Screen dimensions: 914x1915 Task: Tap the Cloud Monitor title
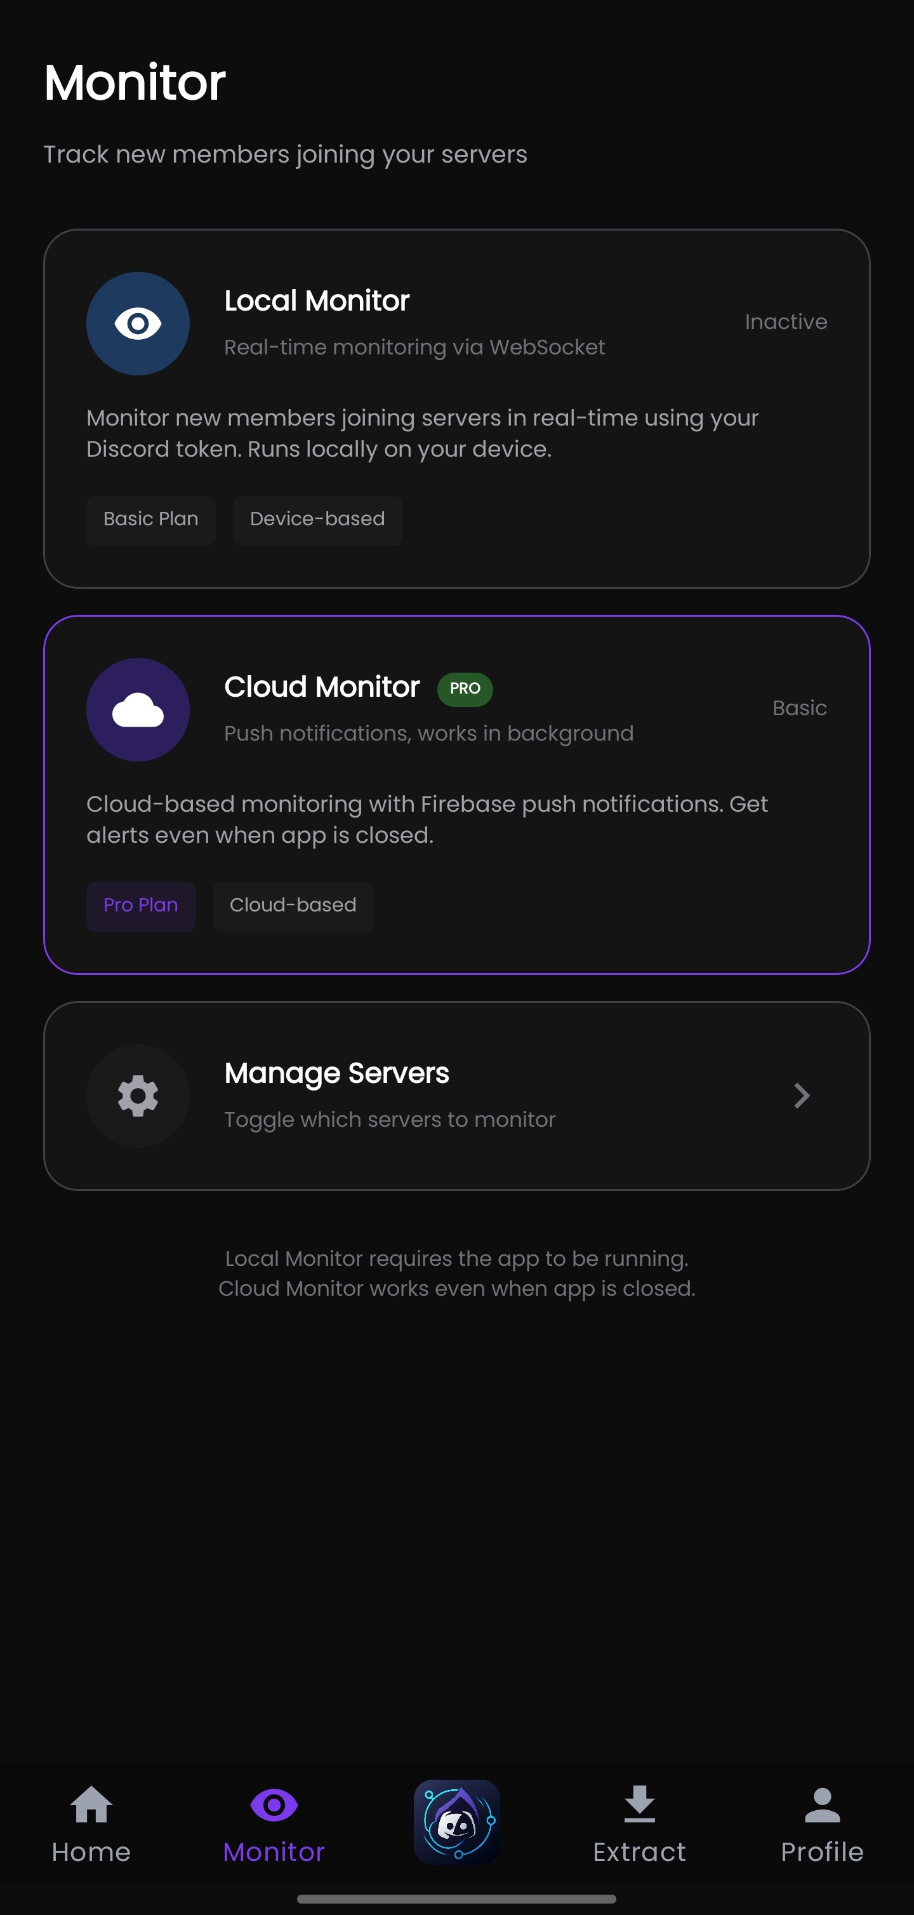(x=322, y=687)
